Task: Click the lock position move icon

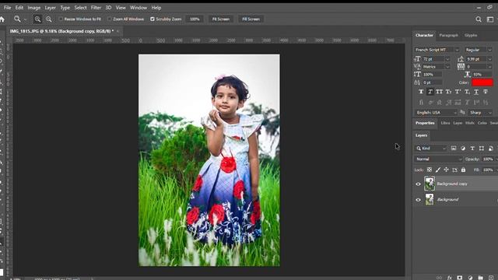Action: (446, 170)
